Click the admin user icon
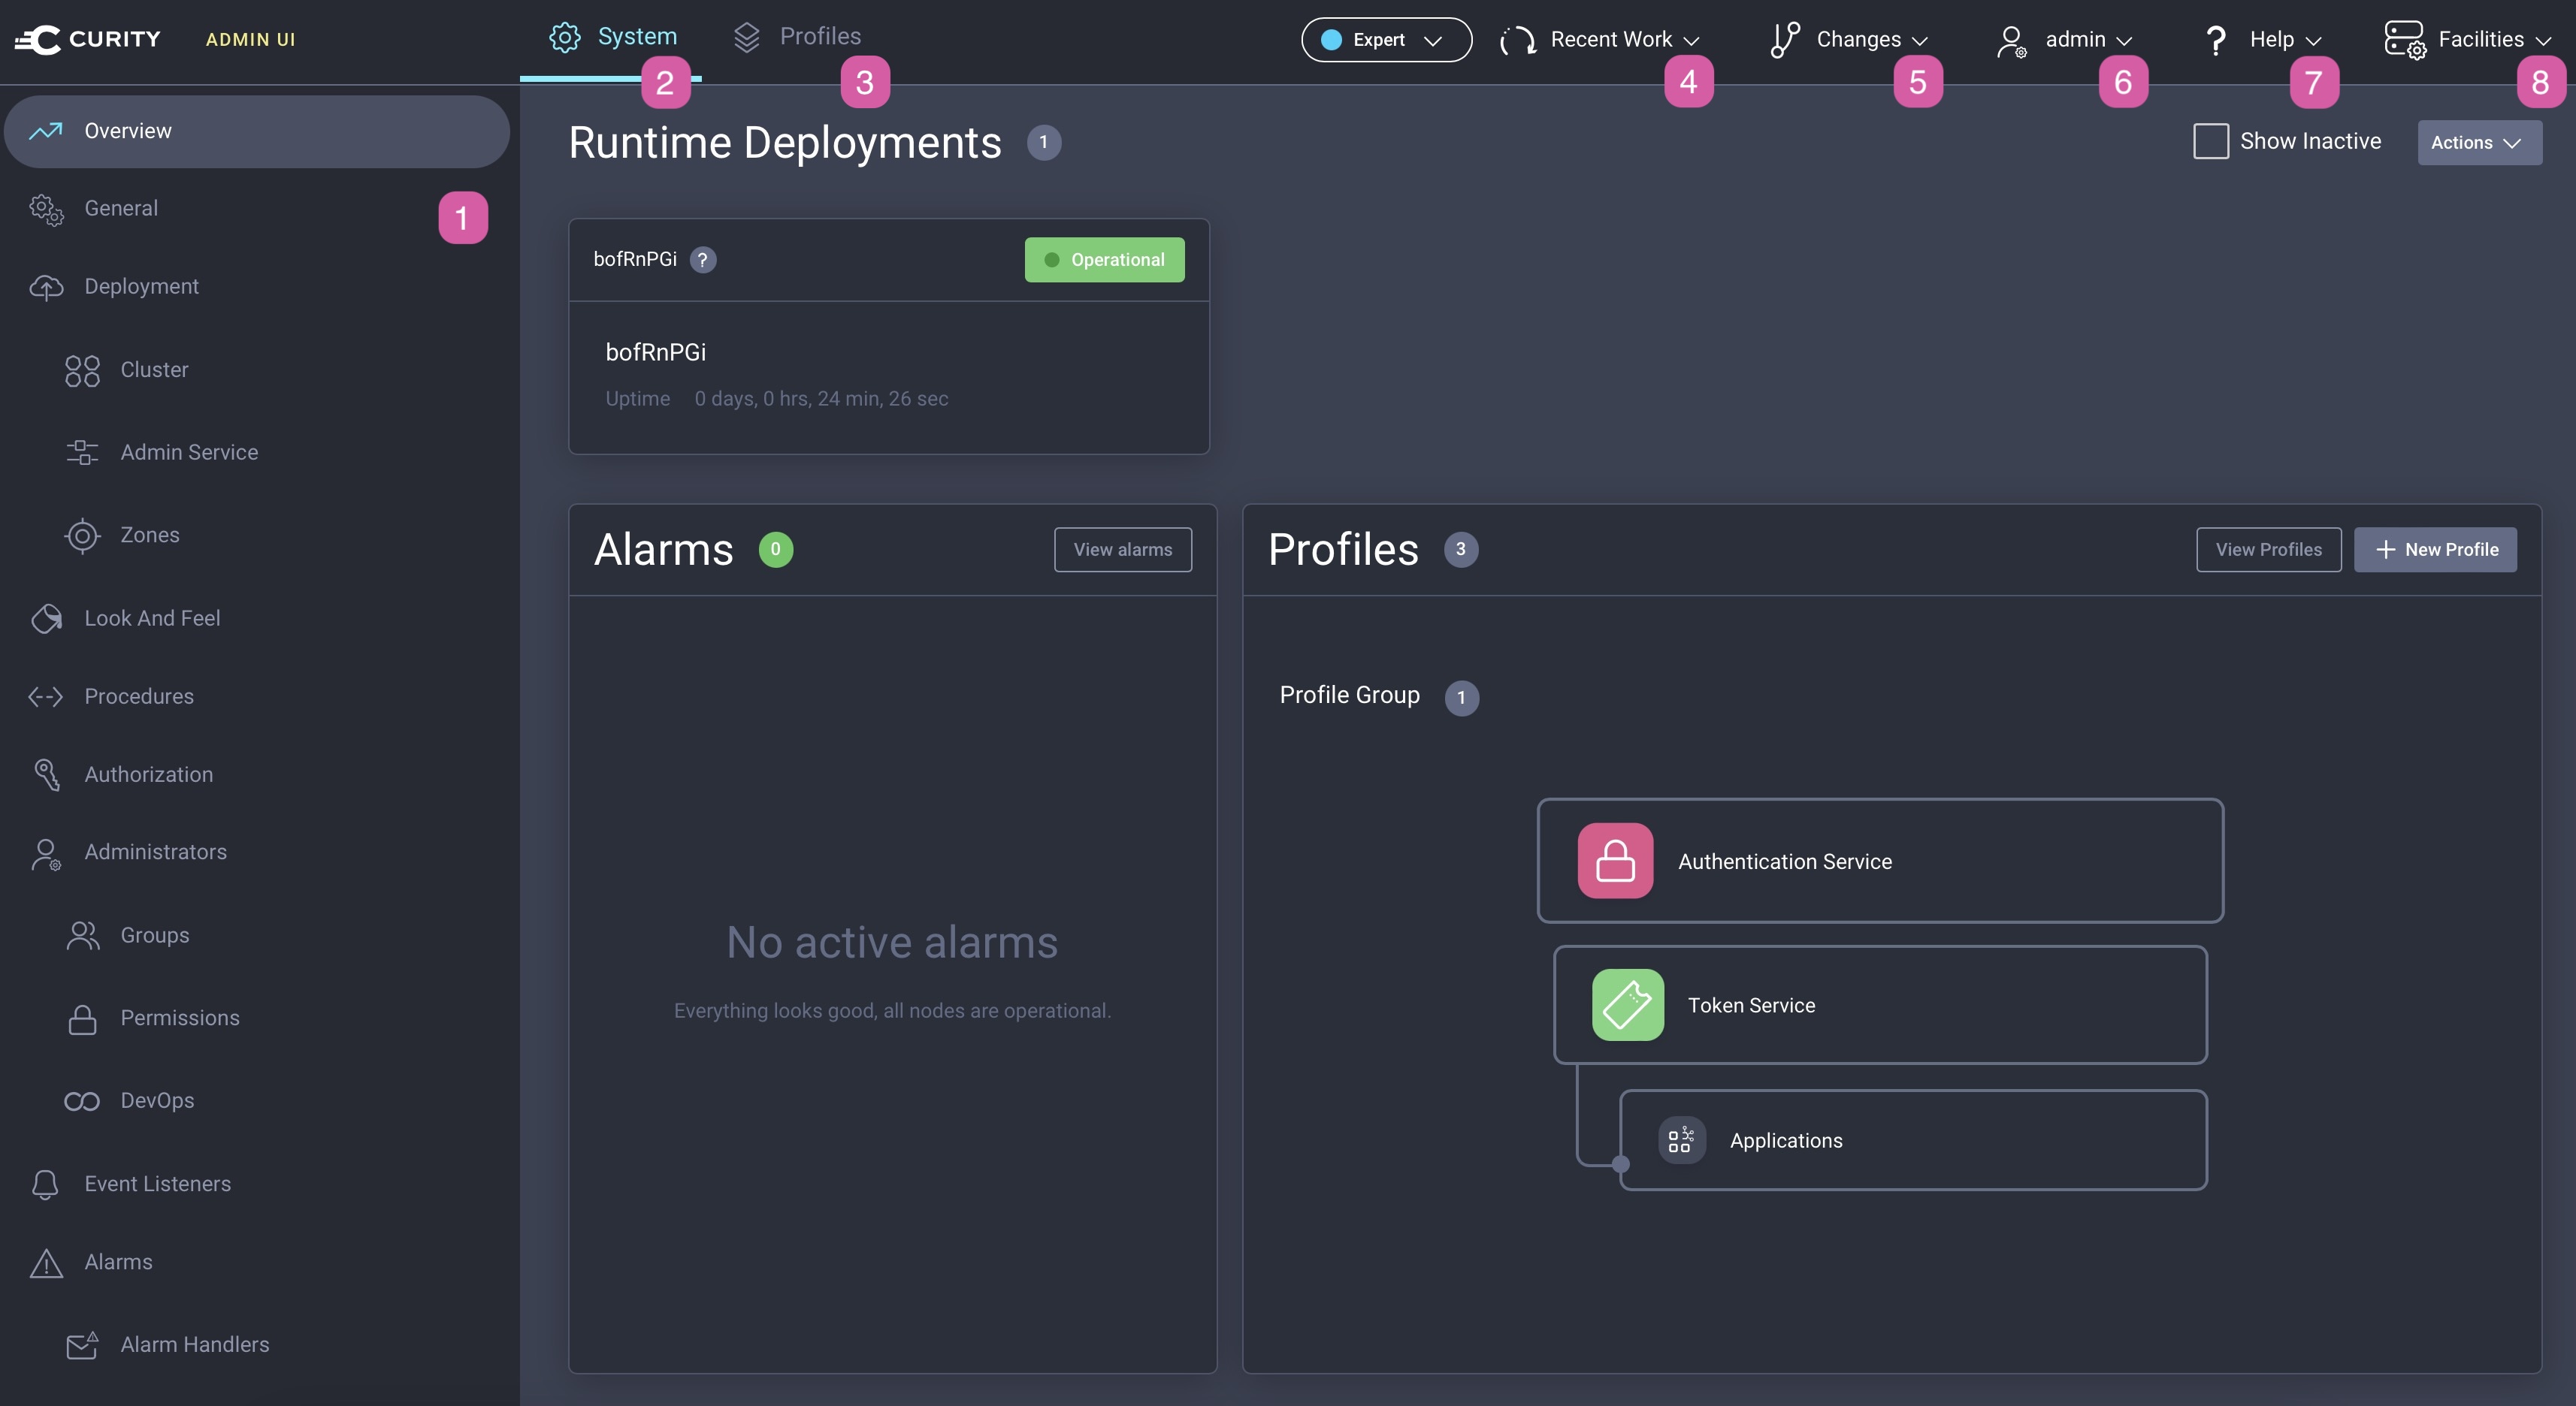 (2011, 41)
